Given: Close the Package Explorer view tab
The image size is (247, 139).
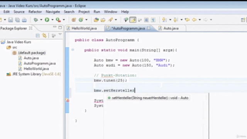Looking at the screenshot, I should pyautogui.click(x=31, y=28).
